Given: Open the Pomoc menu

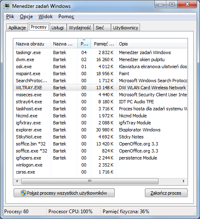Looking at the screenshot, I should pos(66,17).
